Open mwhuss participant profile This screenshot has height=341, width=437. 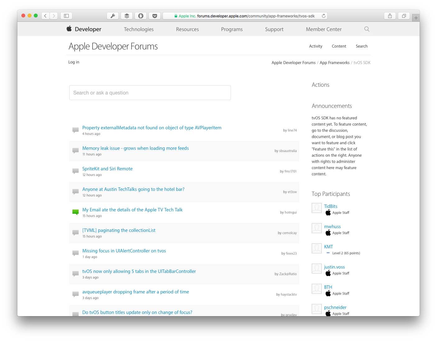point(332,227)
